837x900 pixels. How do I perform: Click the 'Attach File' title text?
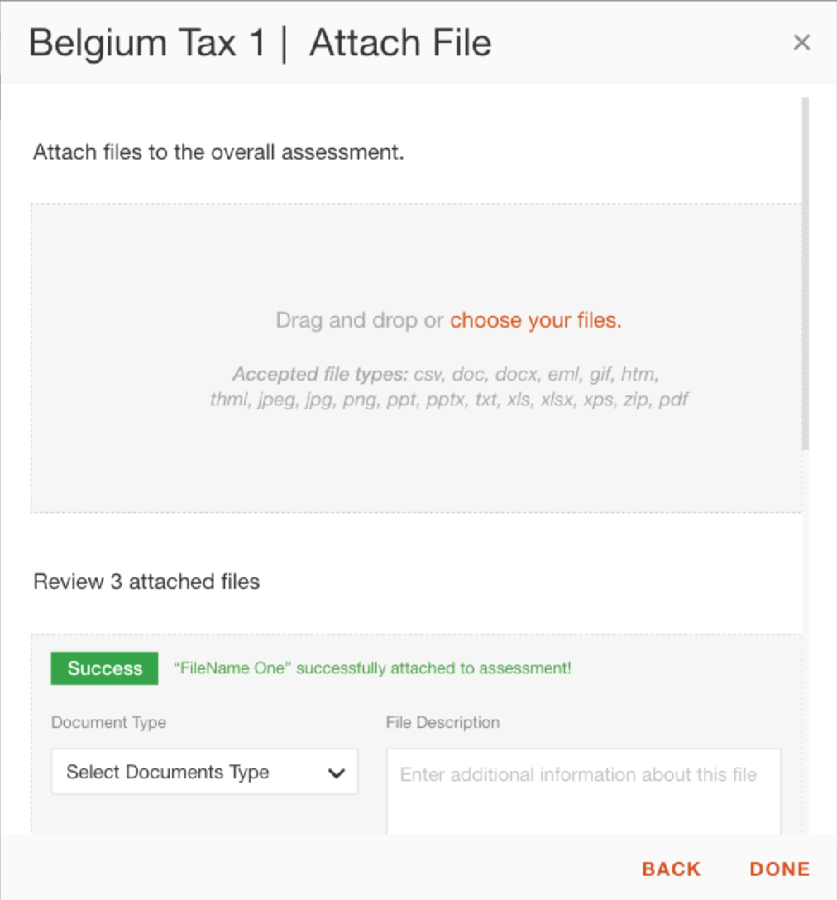[400, 43]
